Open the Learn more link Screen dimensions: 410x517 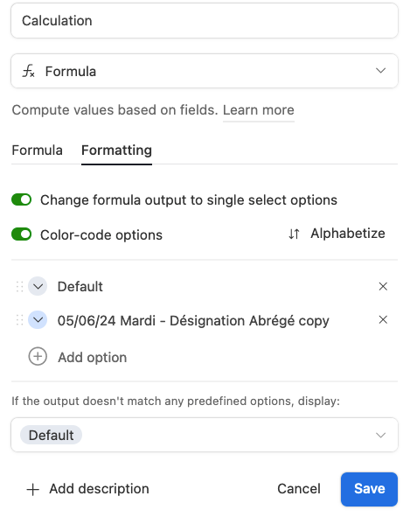click(x=259, y=110)
